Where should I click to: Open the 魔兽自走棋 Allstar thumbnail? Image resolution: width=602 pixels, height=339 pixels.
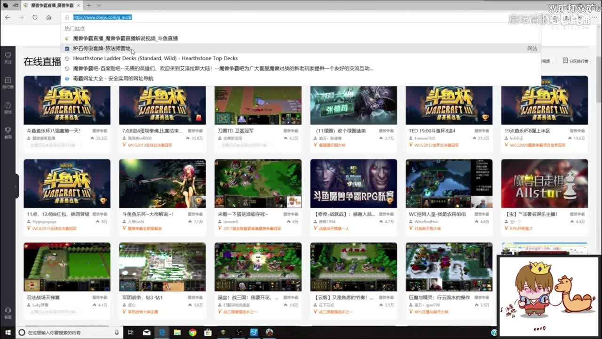coord(545,184)
